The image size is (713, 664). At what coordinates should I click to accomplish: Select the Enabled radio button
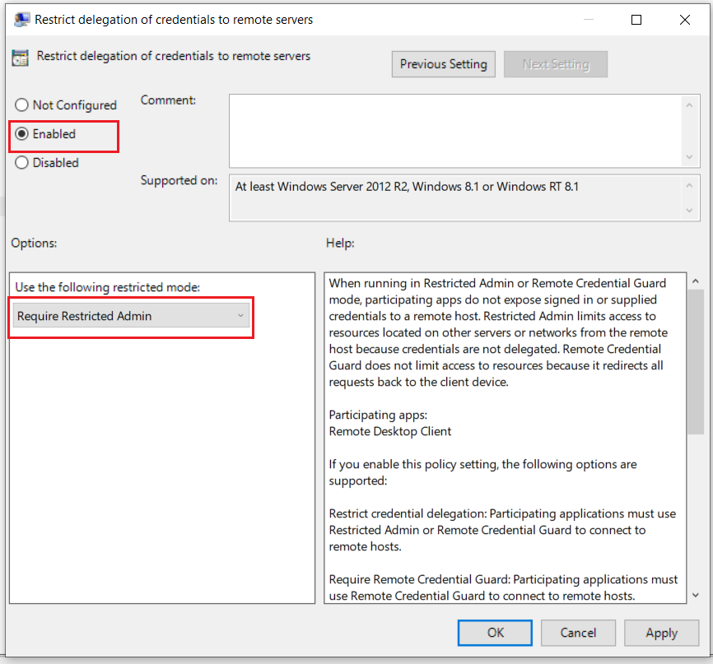22,134
